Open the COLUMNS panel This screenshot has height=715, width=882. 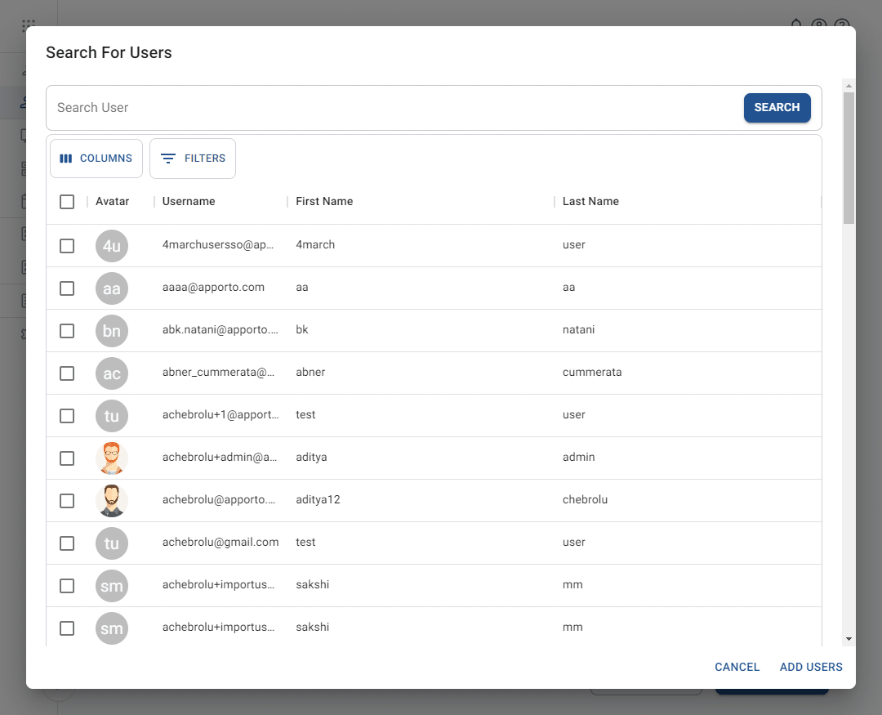(x=96, y=158)
